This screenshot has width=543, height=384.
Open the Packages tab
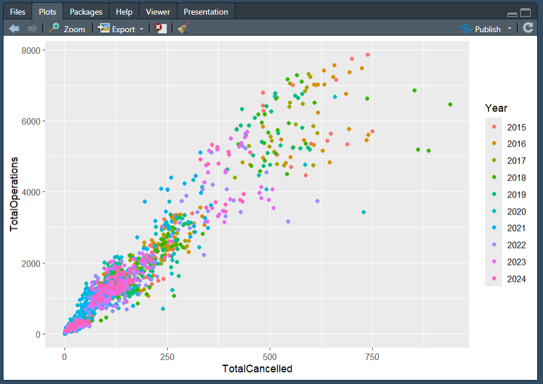86,12
